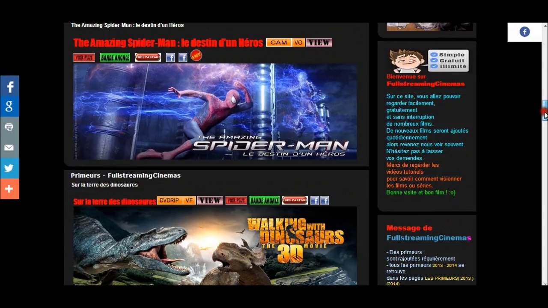This screenshot has height=308, width=548.
Task: Click the red 'Message de' heading
Action: [x=409, y=228]
